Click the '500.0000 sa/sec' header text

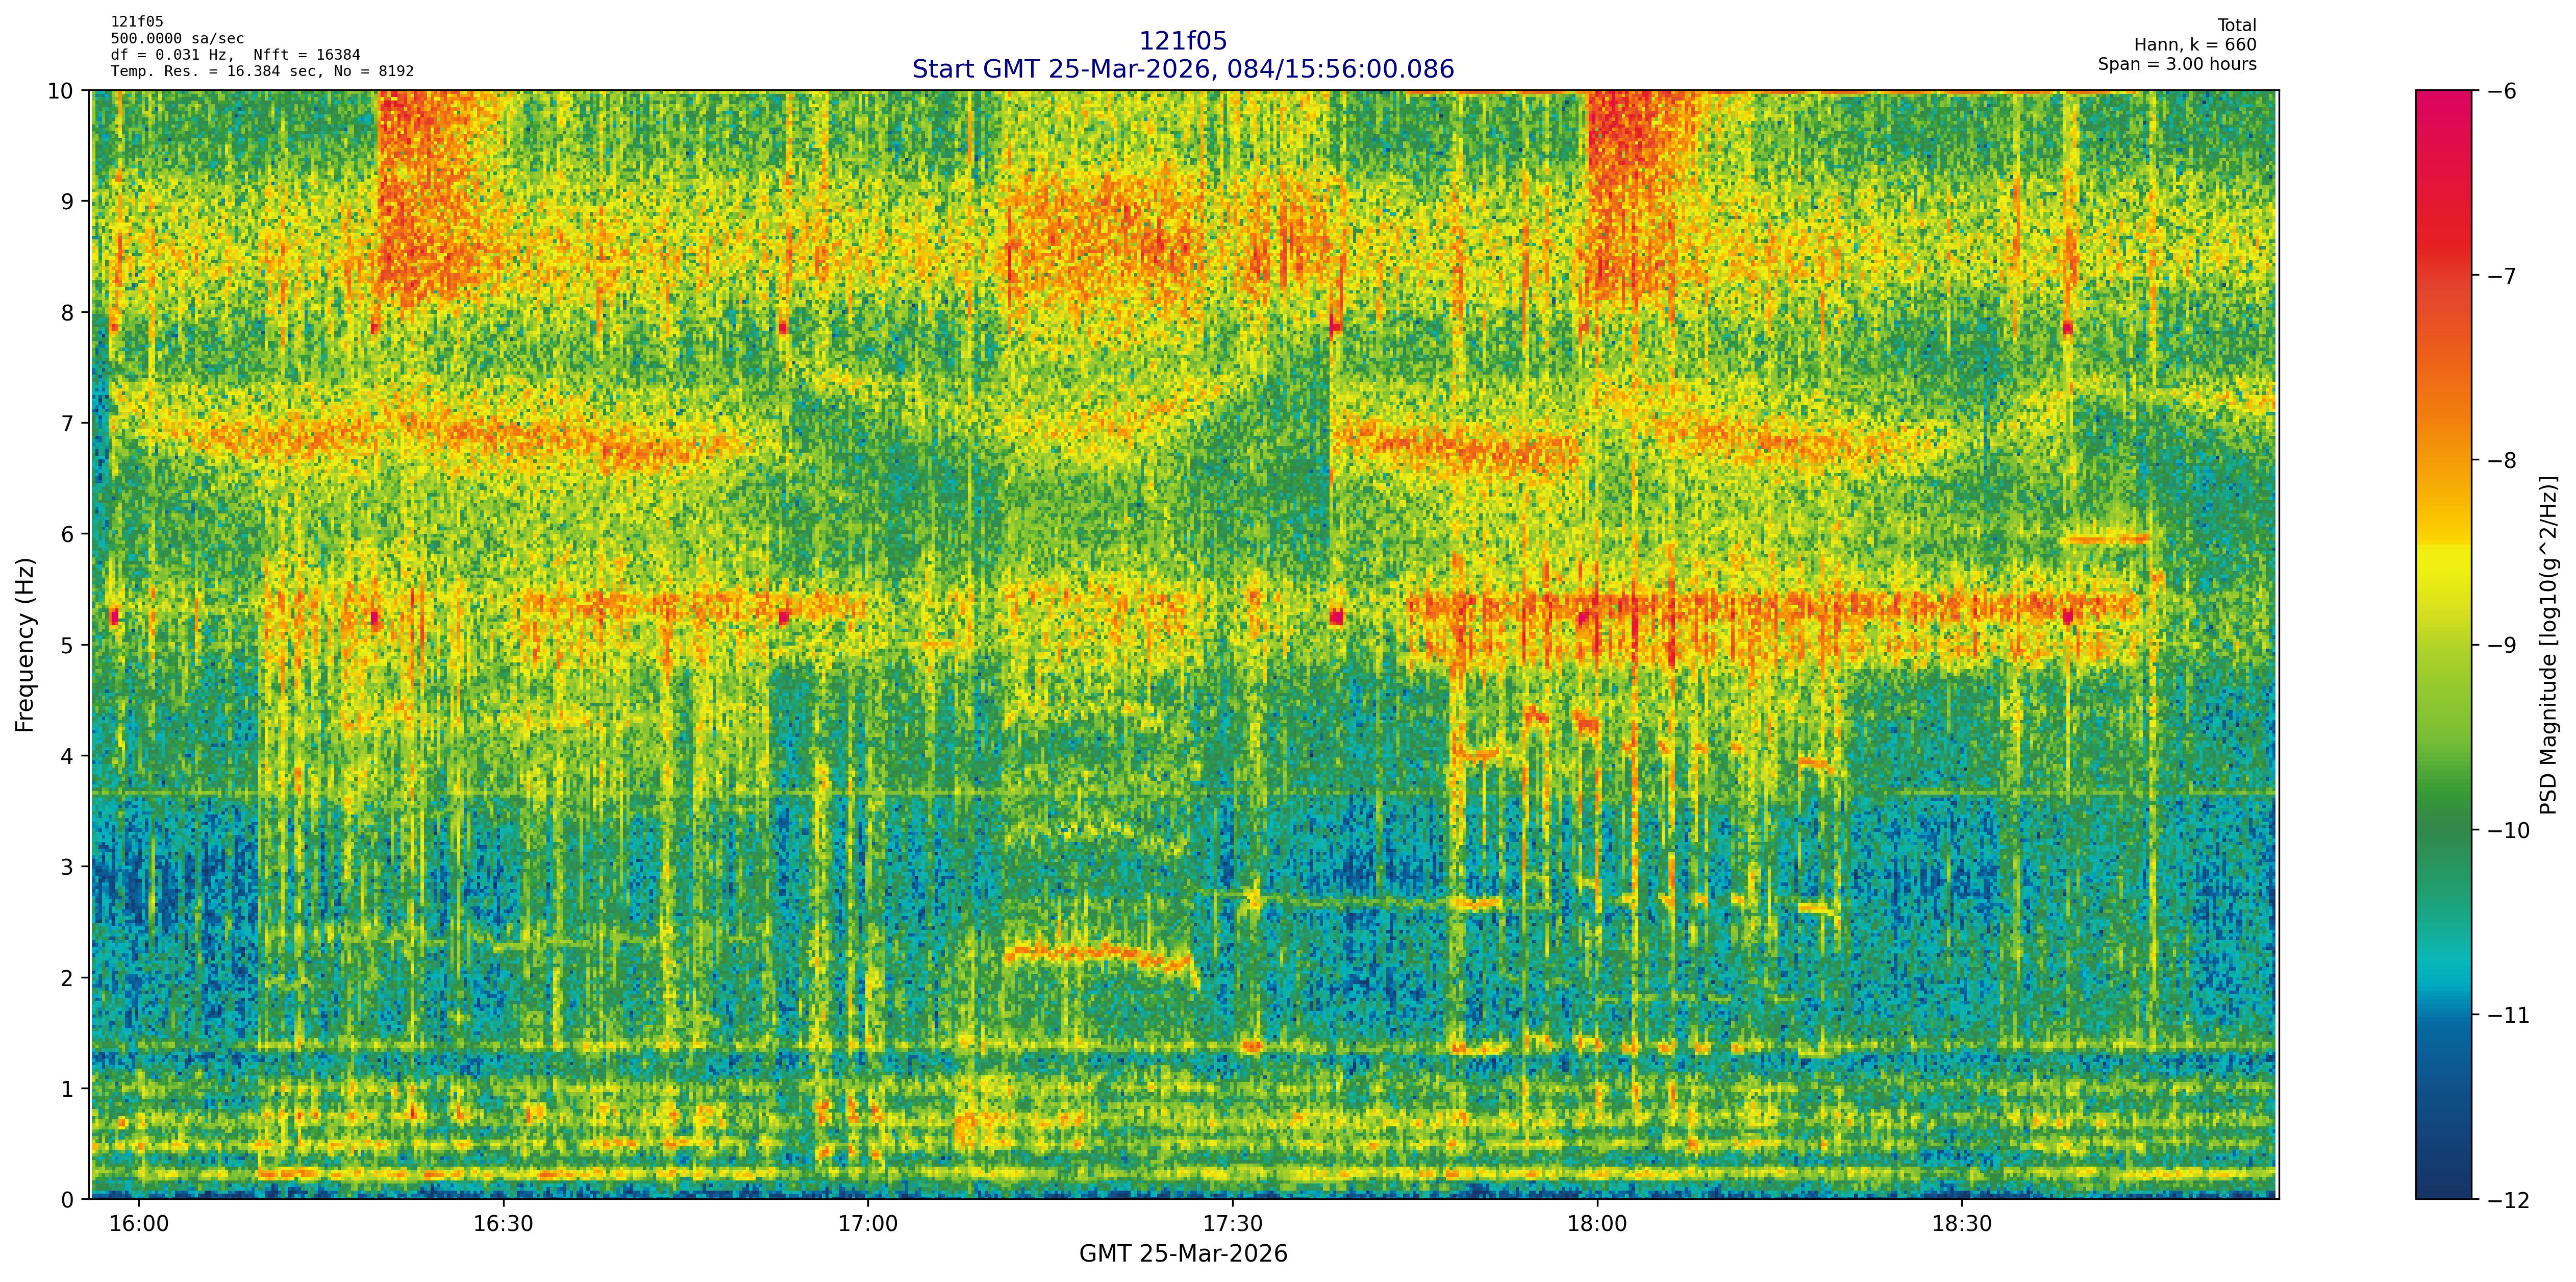click(177, 39)
